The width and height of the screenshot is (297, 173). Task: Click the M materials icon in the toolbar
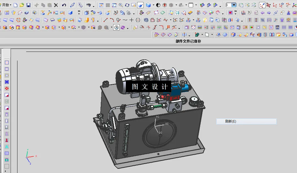click(271, 27)
